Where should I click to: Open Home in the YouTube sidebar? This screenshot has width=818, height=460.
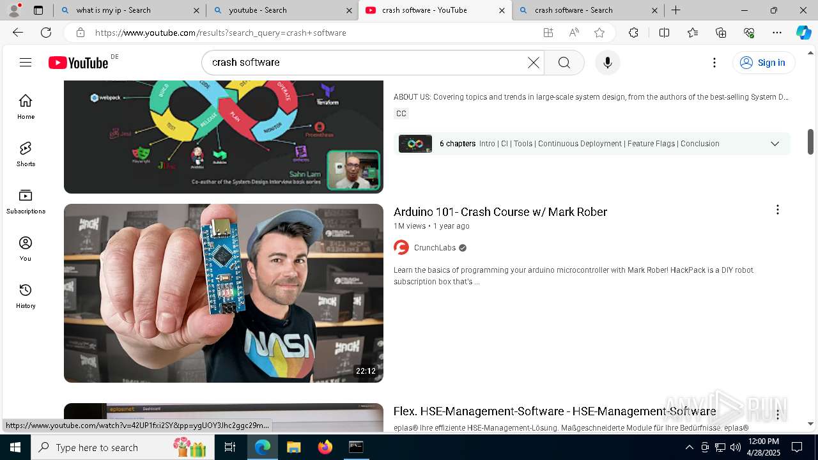[26, 107]
